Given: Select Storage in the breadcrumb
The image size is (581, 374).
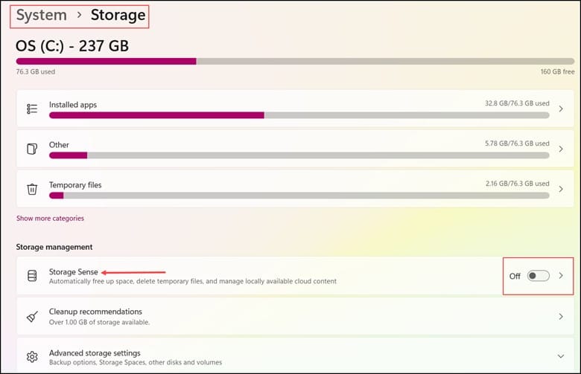Looking at the screenshot, I should click(118, 15).
